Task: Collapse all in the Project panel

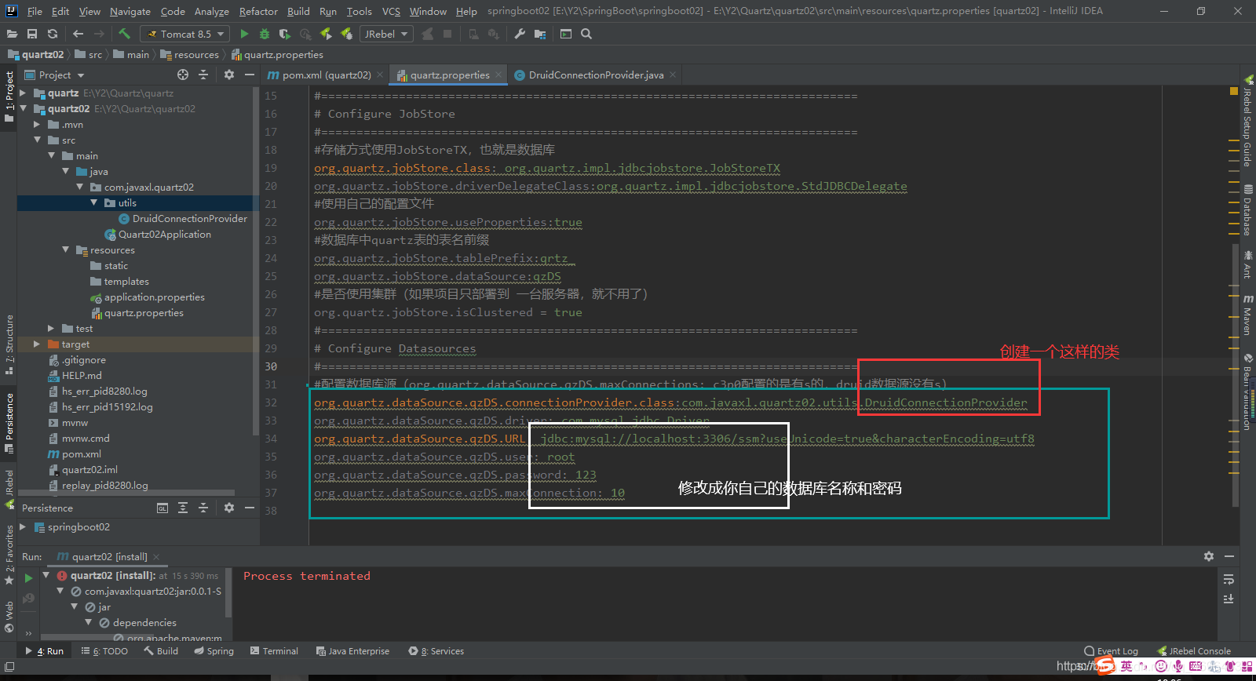Action: point(203,75)
